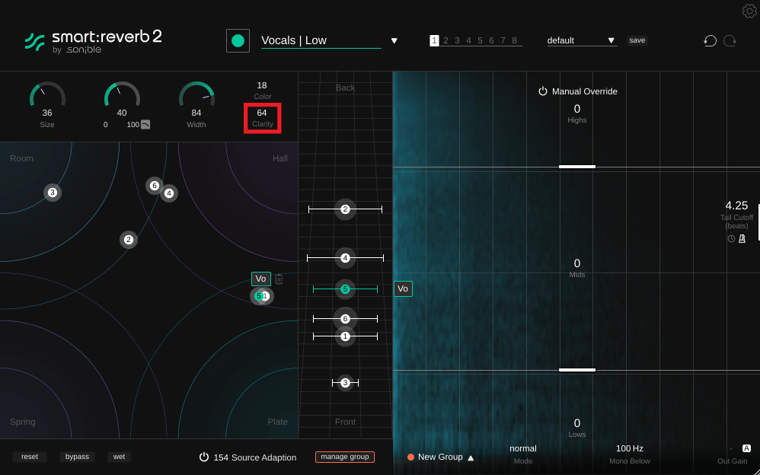Select node 2 in reverb matrix
The image size is (760, 475).
(129, 240)
